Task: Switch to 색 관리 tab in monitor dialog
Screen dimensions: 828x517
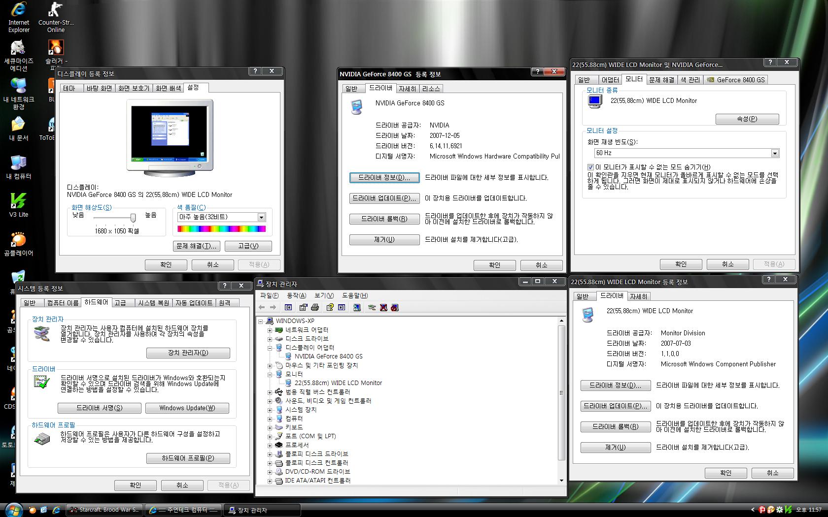Action: (690, 80)
